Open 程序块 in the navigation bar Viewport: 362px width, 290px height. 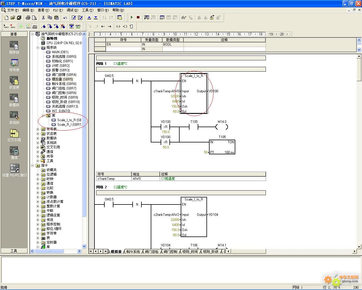tap(14, 47)
